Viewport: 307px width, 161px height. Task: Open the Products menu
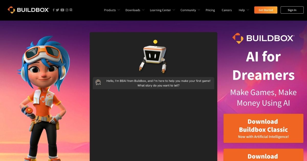pos(110,10)
